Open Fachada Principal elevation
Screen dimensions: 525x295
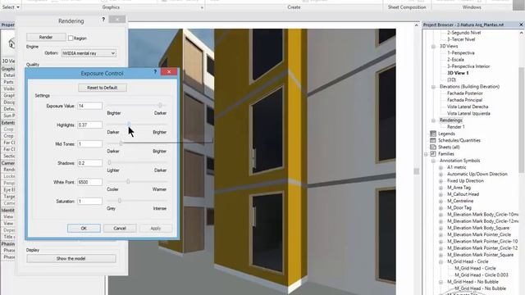[x=464, y=100]
